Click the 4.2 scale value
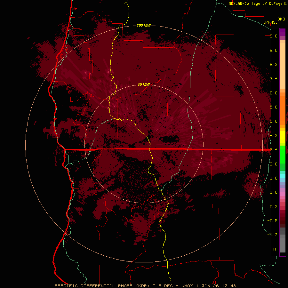The image size is (288, 288). (x=274, y=136)
